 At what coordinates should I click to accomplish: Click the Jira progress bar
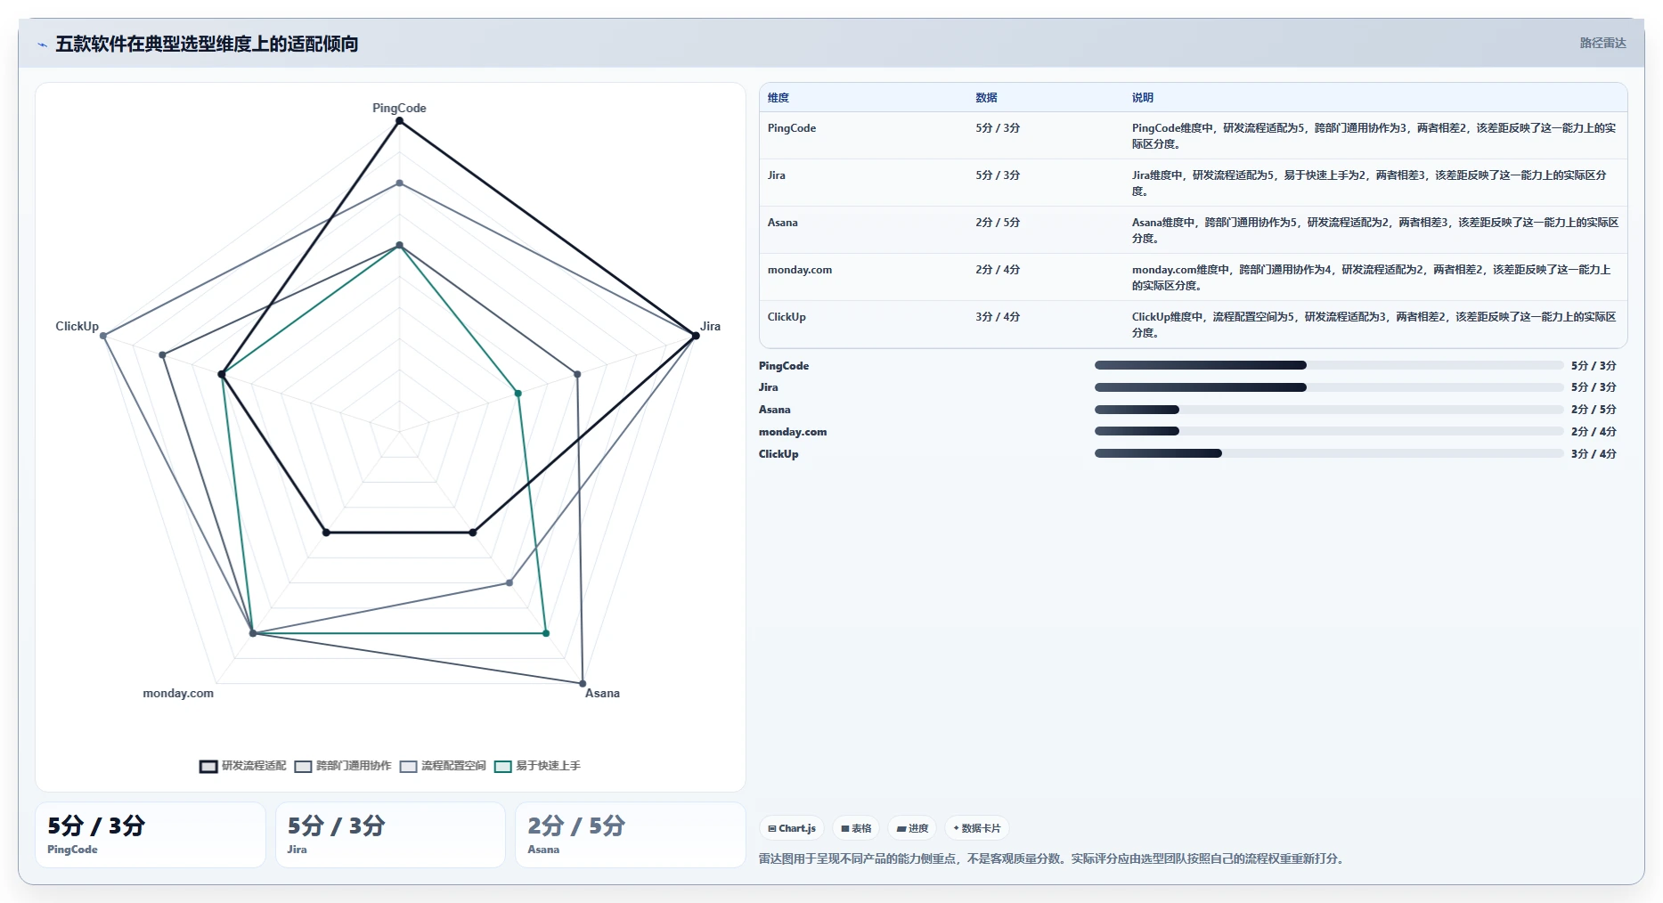1329,387
